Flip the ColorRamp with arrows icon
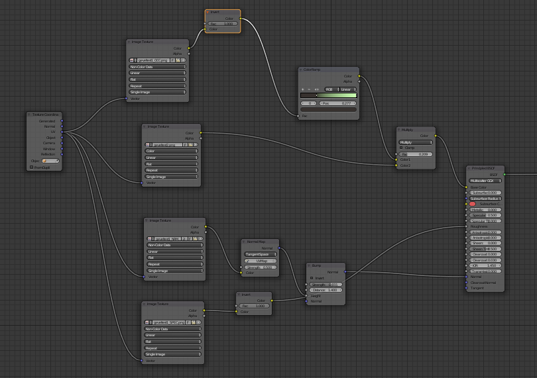This screenshot has height=378, width=537. (x=316, y=89)
